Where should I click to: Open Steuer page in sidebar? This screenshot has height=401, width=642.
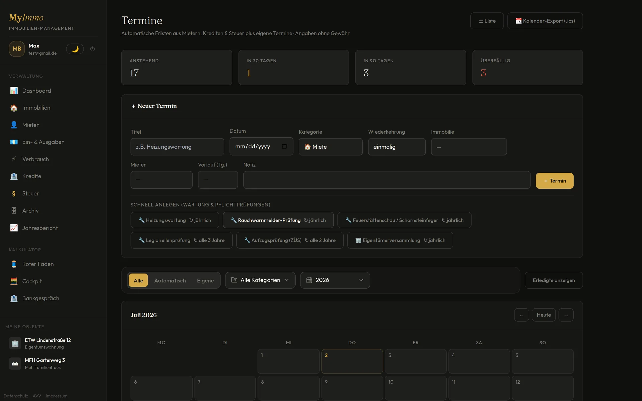[53, 193]
